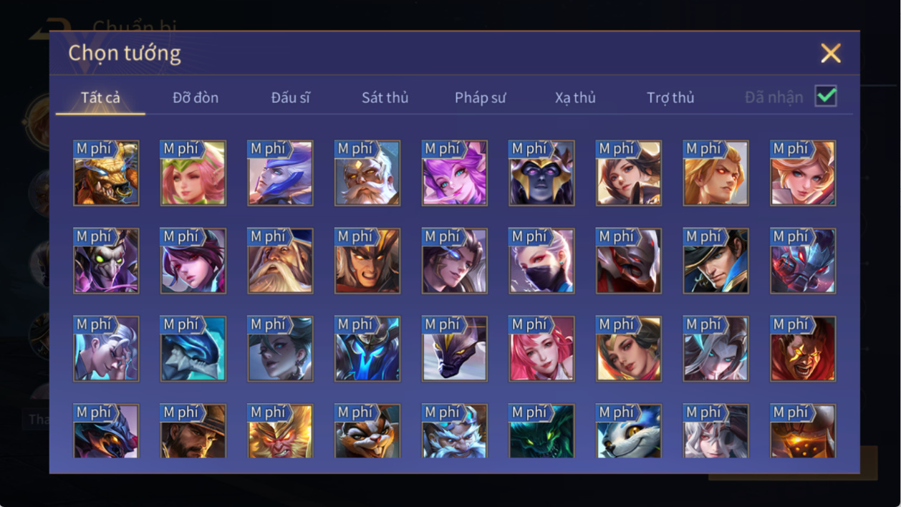Pick the blue-white fox hero portrait
This screenshot has width=901, height=507.
(629, 431)
